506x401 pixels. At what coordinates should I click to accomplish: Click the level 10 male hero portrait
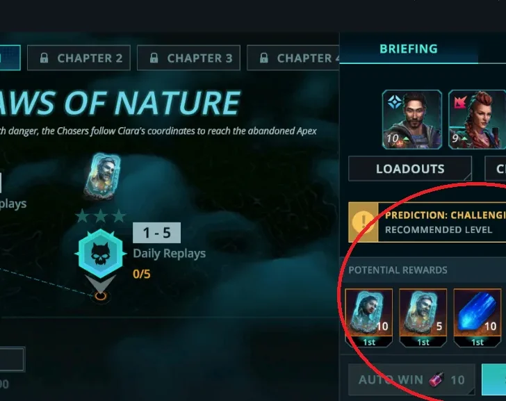[412, 120]
